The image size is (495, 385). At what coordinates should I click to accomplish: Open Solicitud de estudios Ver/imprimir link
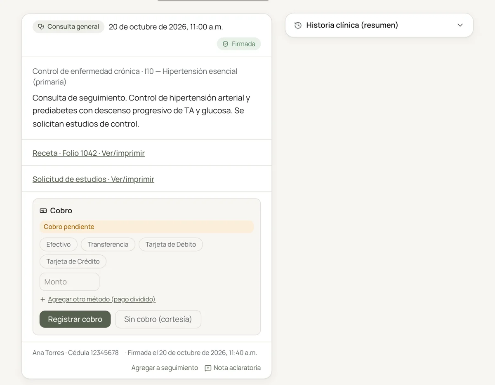point(93,179)
